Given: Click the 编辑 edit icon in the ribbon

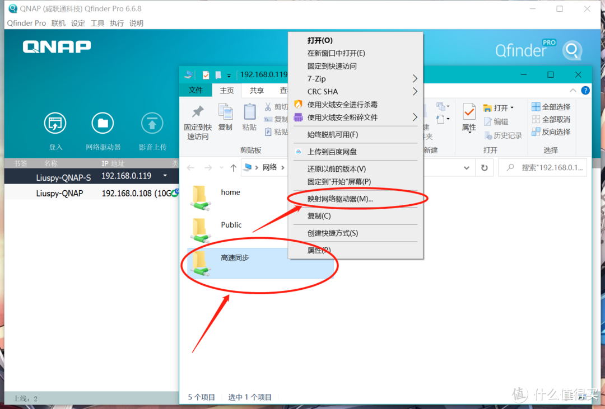Looking at the screenshot, I should point(501,122).
